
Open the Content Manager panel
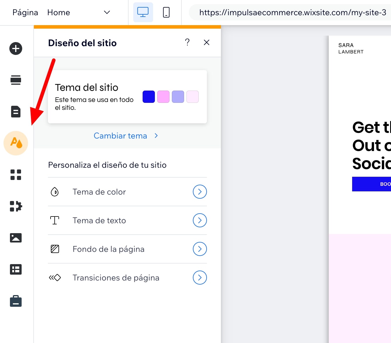[15, 269]
